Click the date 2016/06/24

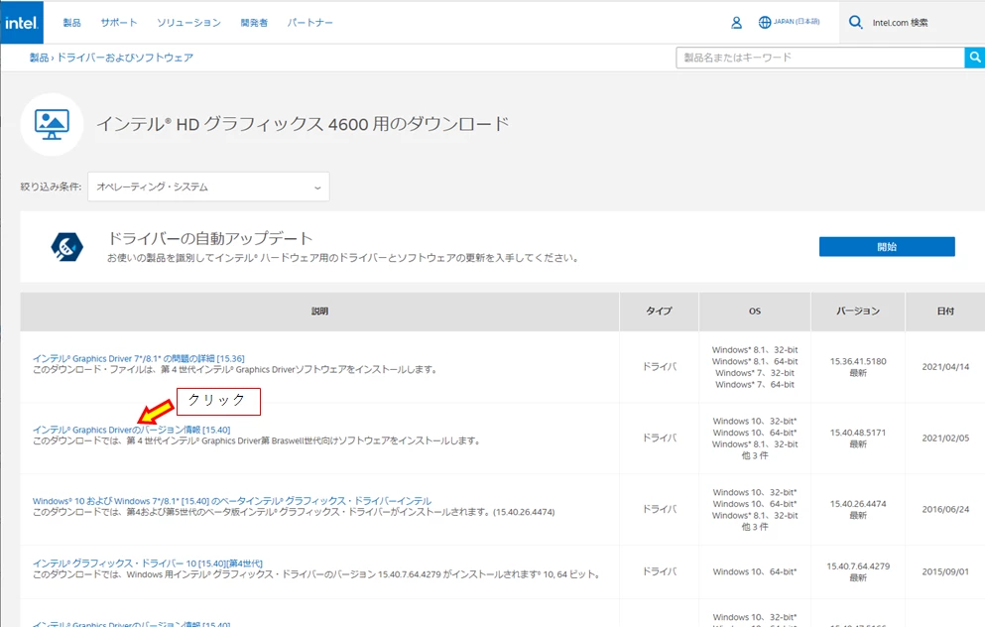[945, 510]
